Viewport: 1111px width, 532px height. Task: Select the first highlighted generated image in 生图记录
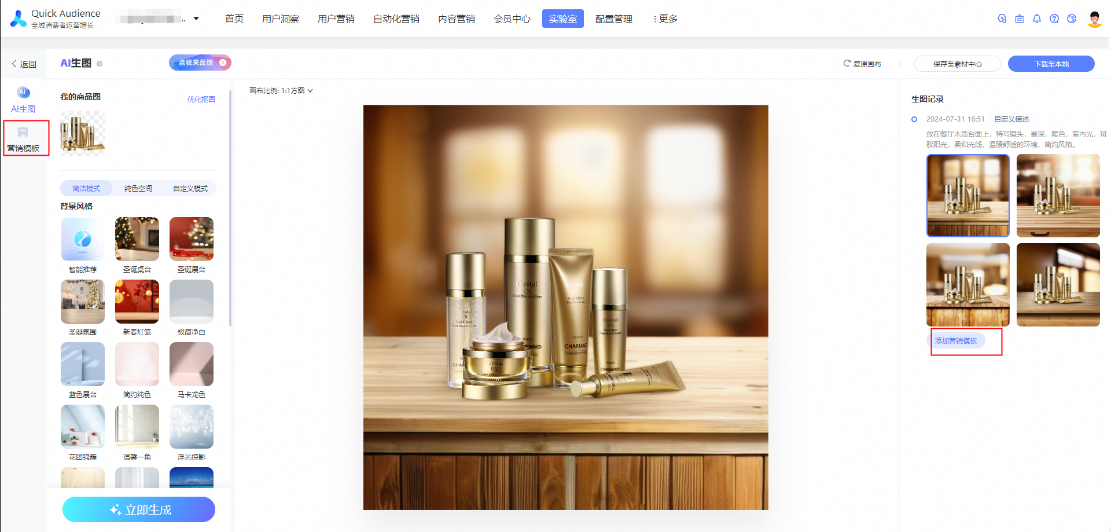coord(968,196)
